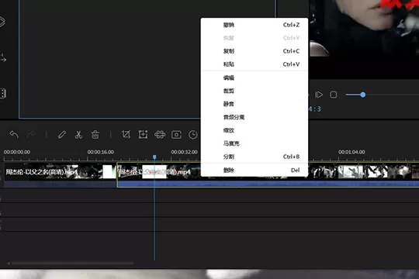Click the zoom frame icon with plus
The width and height of the screenshot is (419, 279).
pyautogui.click(x=143, y=135)
